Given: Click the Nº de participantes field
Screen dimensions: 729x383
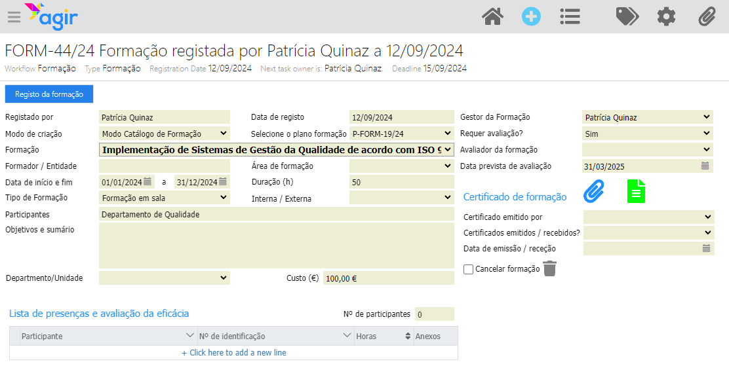Looking at the screenshot, I should click(434, 314).
